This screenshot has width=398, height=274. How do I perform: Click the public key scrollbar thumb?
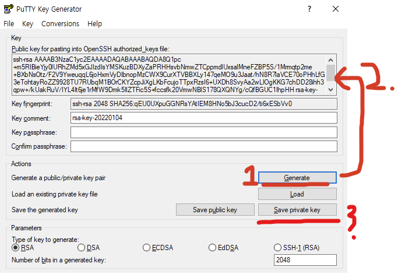[x=330, y=73]
